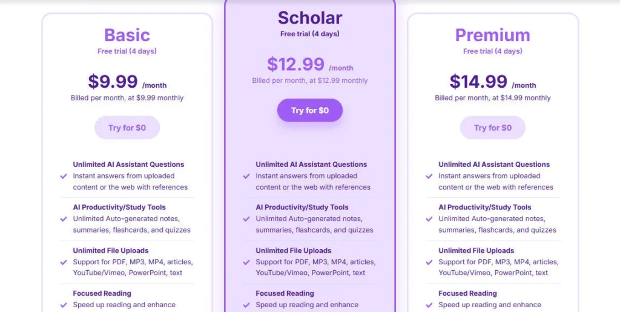
Task: Click the Scholar plan heading
Action: coord(310,18)
